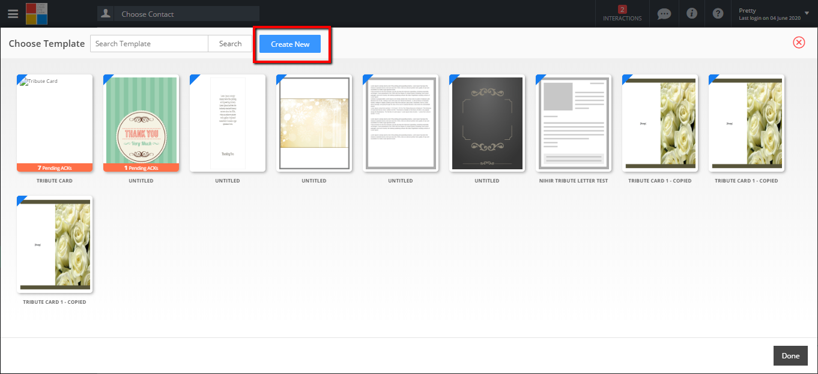Image resolution: width=818 pixels, height=374 pixels.
Task: Click the Search Template input box
Action: click(149, 44)
